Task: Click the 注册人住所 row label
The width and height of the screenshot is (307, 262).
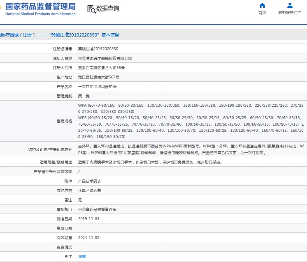Action: tap(63, 68)
